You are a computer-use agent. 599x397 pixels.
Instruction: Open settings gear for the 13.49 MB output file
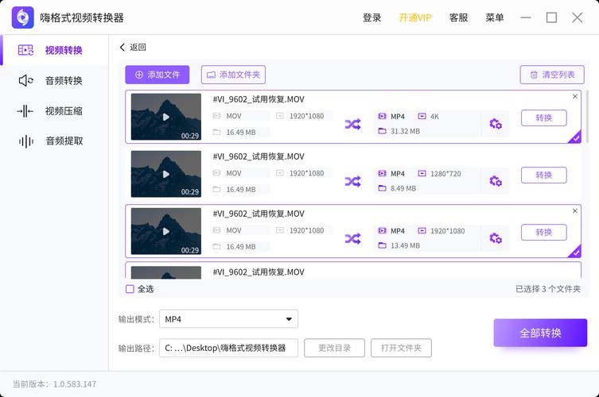tap(495, 238)
